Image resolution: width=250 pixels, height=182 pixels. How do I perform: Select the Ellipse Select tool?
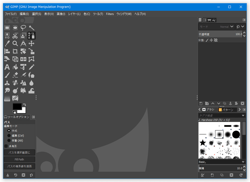click(15, 28)
